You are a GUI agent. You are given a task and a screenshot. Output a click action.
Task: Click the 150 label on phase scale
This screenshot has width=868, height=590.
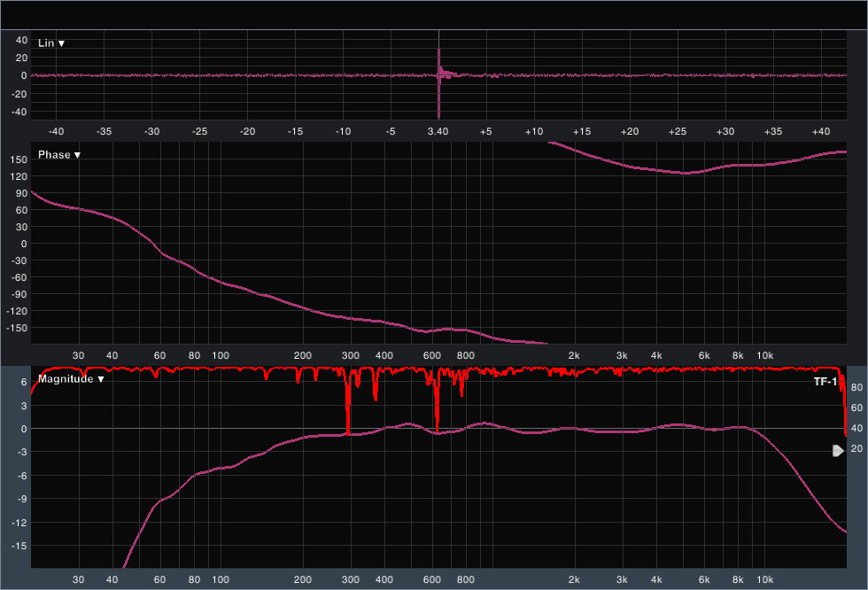[19, 159]
